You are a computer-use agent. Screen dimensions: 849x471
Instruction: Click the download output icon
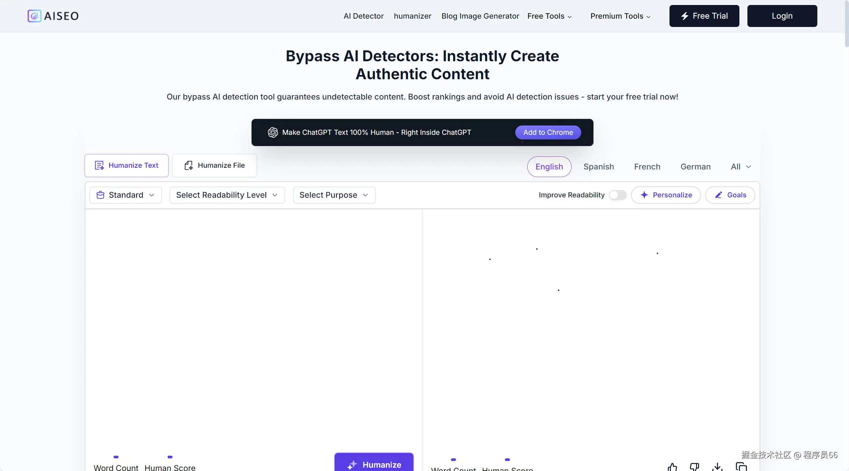(717, 467)
